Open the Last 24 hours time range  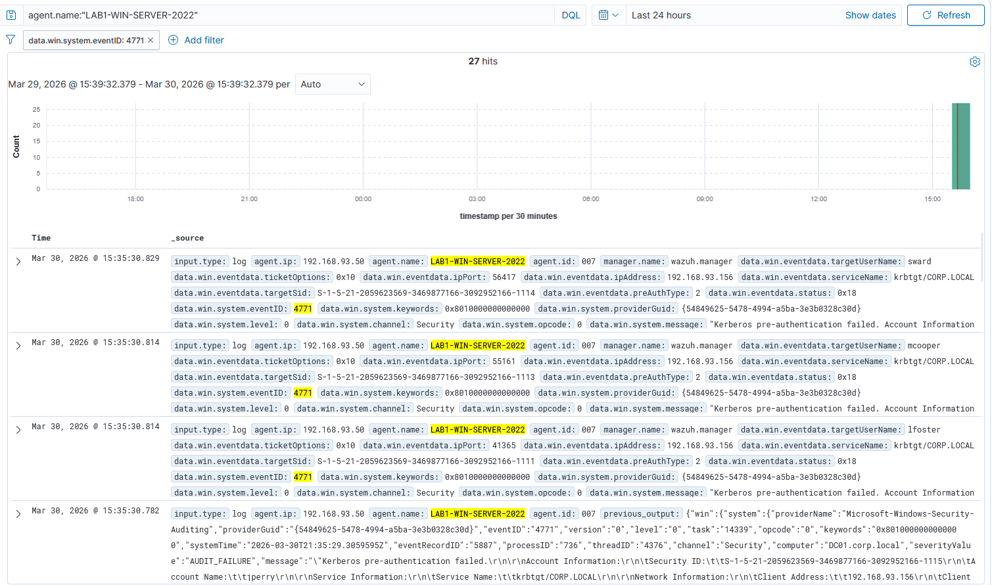click(661, 15)
